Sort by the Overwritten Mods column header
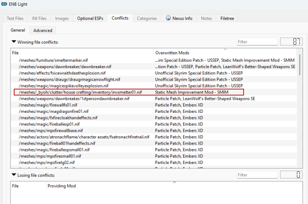The image size is (308, 204). coord(172,53)
